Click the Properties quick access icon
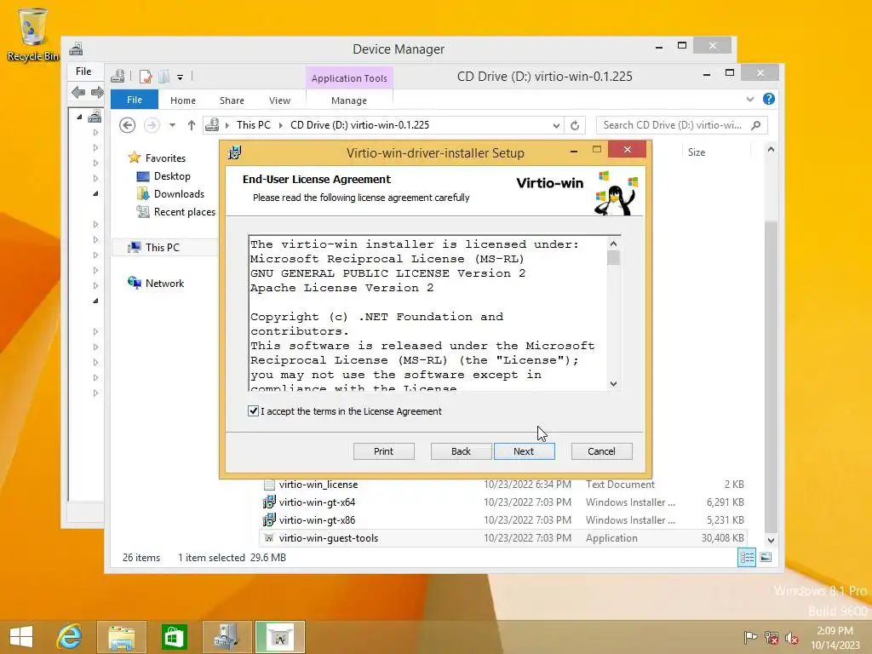872x654 pixels. [x=146, y=77]
